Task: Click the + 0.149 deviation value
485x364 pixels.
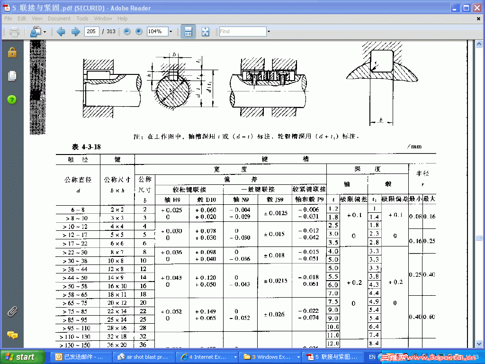Action: click(x=206, y=311)
